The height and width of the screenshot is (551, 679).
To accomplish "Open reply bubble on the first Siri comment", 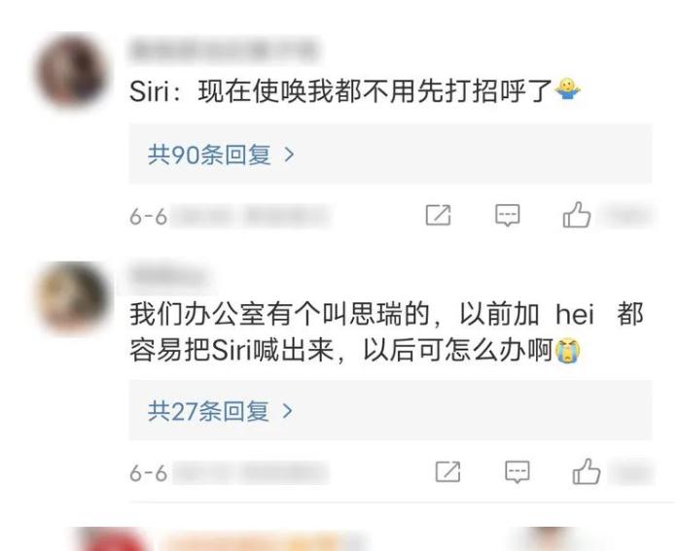I will 507,215.
